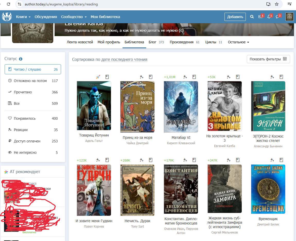
Task: Click the info icon next to Статус
Action: tap(21, 59)
